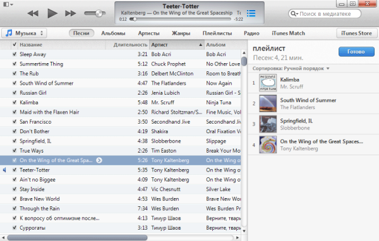Open the Сортировка: Ручной порядок dropdown

click(291, 68)
